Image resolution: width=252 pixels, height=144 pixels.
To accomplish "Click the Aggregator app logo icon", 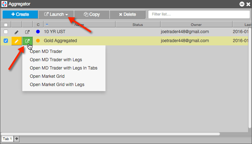I will point(4,4).
